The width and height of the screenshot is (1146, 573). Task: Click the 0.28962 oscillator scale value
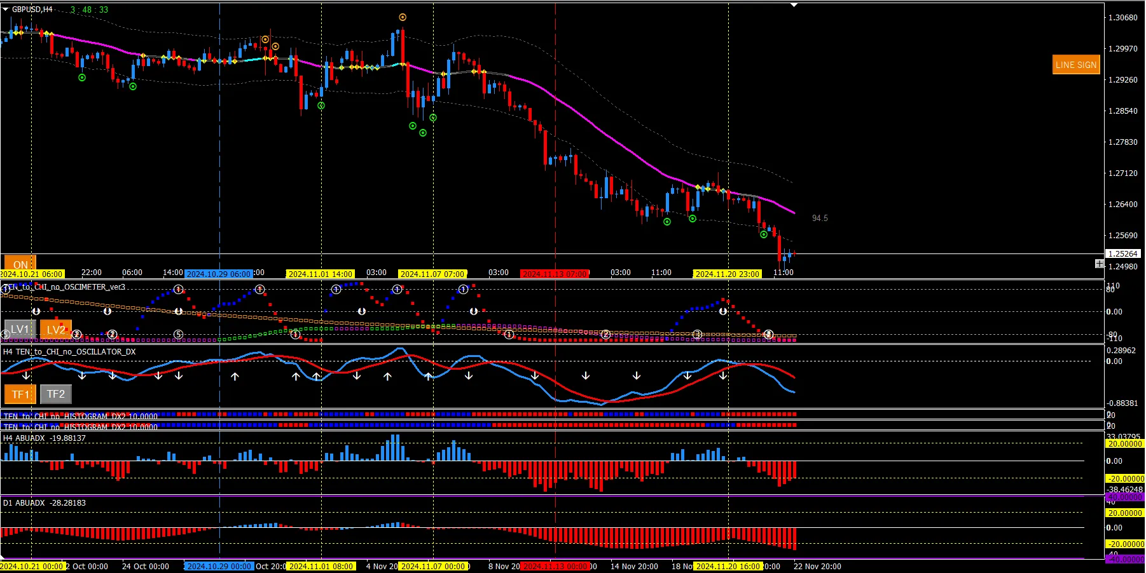[1121, 351]
